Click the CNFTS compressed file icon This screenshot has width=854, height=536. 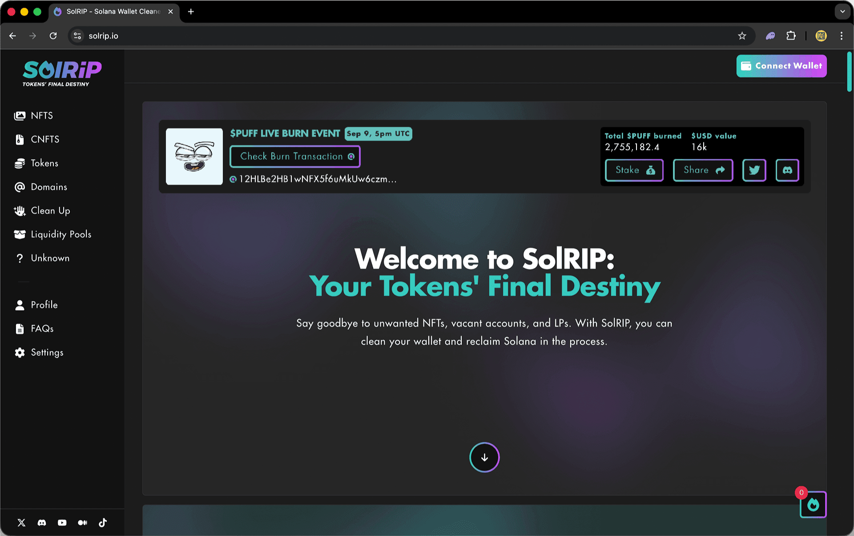coord(20,140)
